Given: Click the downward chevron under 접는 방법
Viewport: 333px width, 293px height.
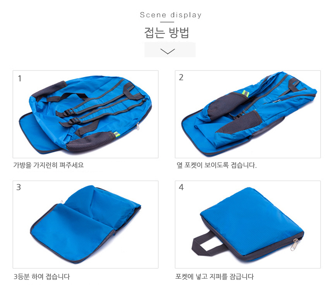Looking at the screenshot, I should (168, 51).
